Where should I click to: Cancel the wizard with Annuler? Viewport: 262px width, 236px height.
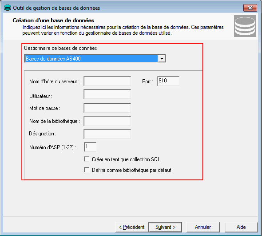[x=203, y=227]
